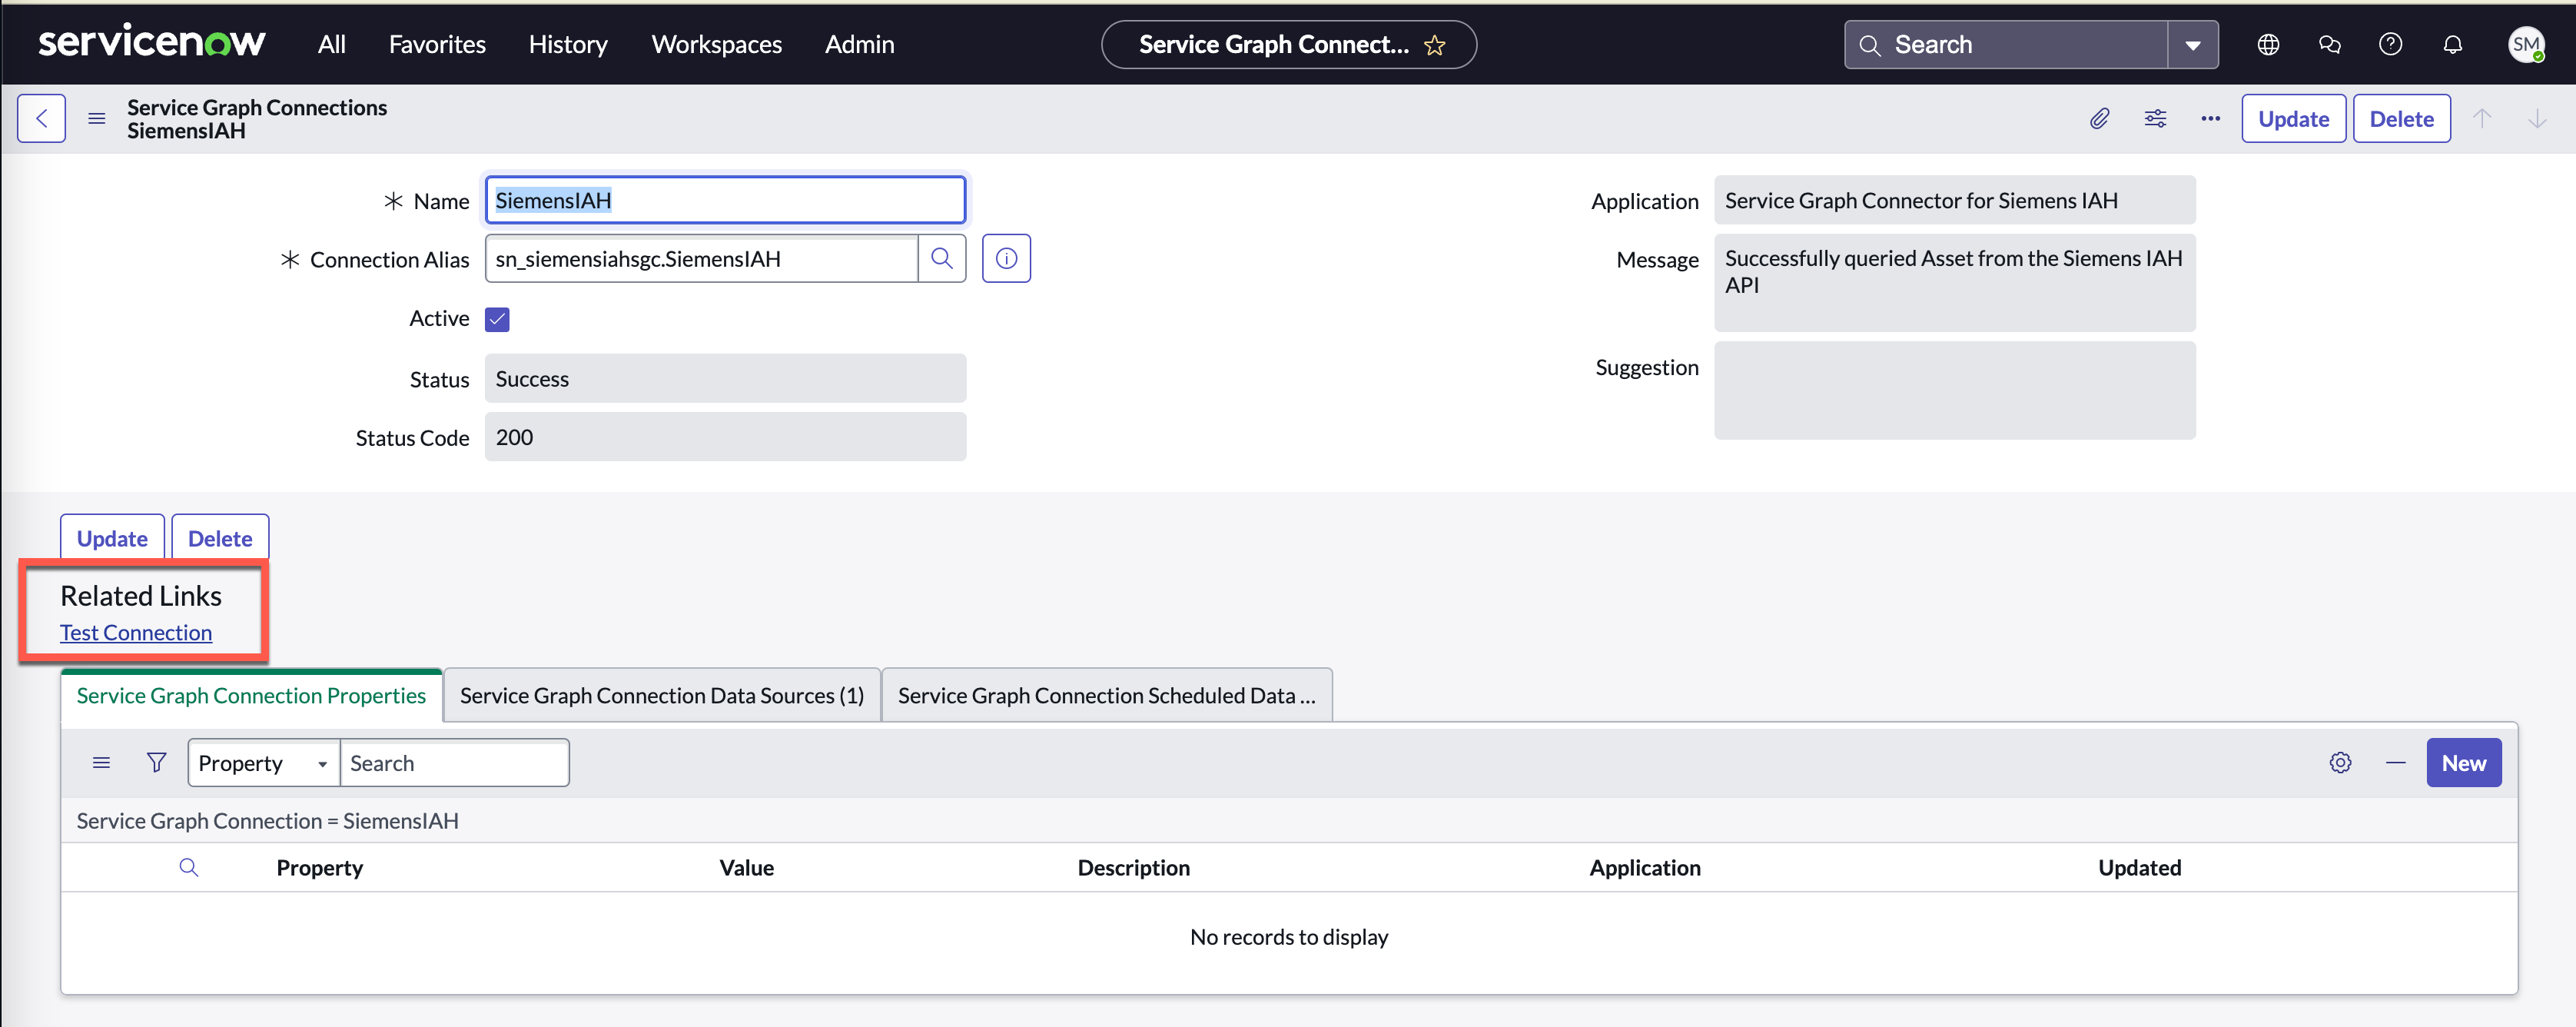Go back with the left chevron button

tap(42, 118)
